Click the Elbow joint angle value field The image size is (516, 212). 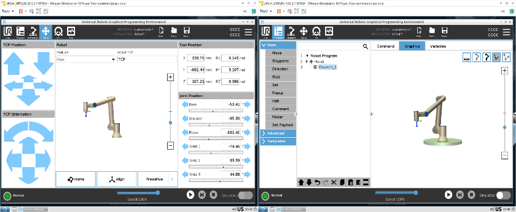click(x=231, y=132)
